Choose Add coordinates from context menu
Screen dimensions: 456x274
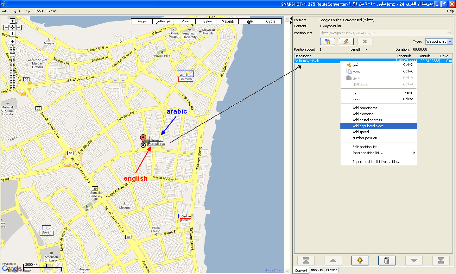point(365,108)
